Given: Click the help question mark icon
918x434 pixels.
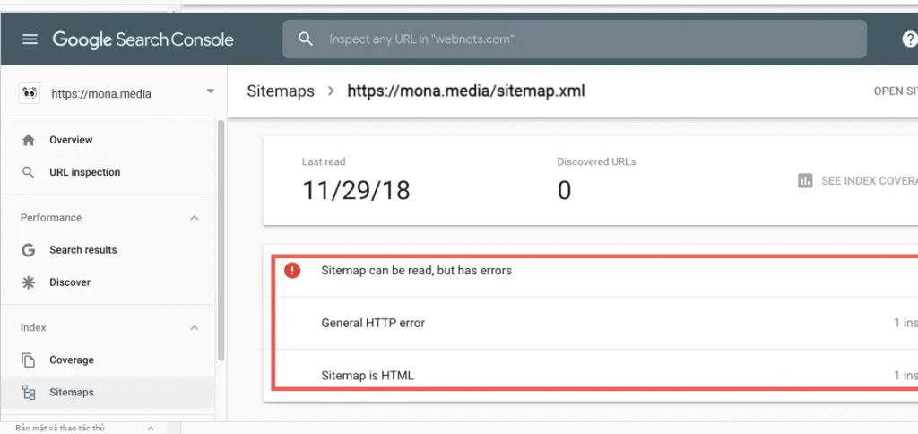Looking at the screenshot, I should [908, 39].
